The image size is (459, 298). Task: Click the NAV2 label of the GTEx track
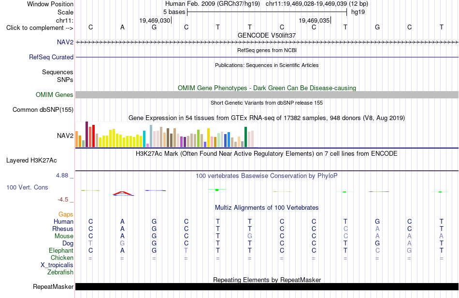(x=65, y=135)
